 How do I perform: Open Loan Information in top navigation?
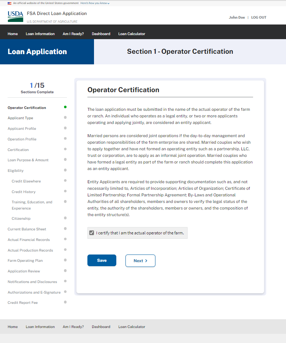pos(40,34)
